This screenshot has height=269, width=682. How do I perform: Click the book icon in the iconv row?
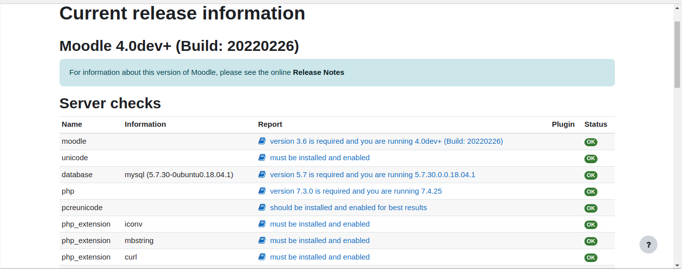262,224
